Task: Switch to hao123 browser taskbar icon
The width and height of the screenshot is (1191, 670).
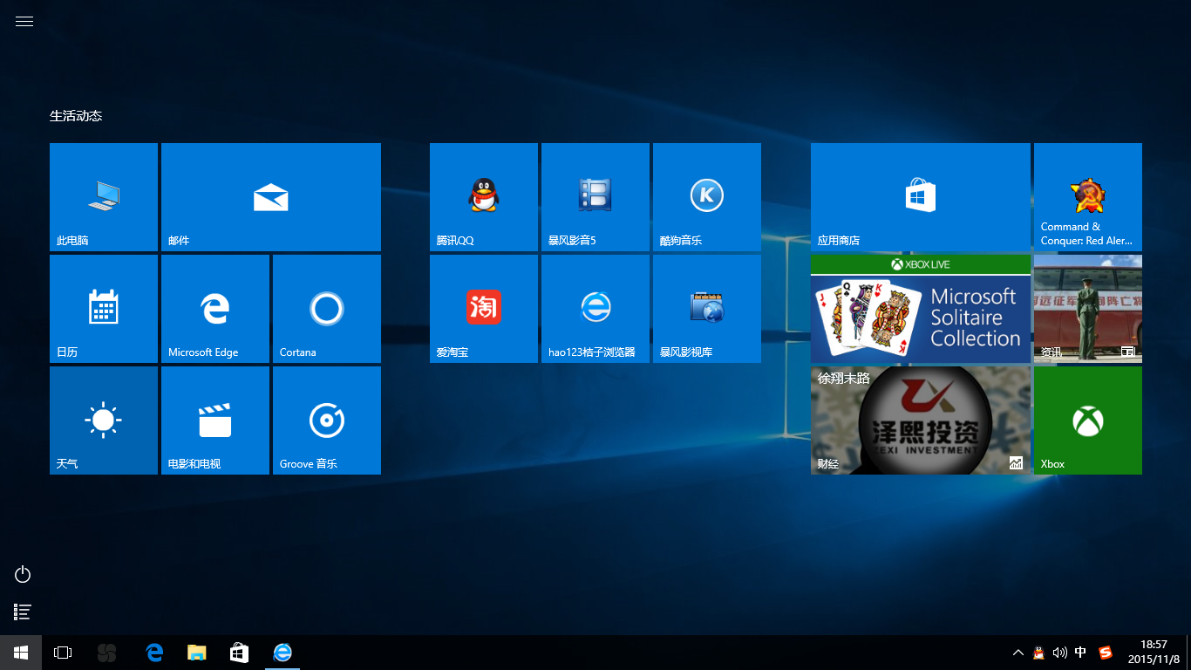Action: [282, 653]
